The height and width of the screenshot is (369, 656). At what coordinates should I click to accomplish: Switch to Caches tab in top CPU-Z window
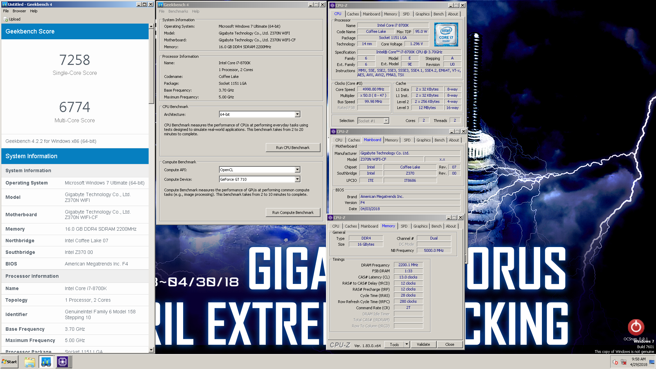click(353, 14)
